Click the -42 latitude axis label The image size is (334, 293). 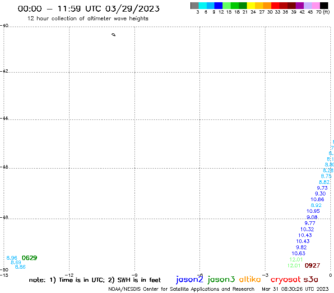[x=5, y=71]
